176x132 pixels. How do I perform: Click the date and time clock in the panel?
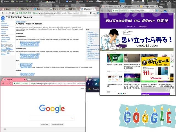pos(168,2)
